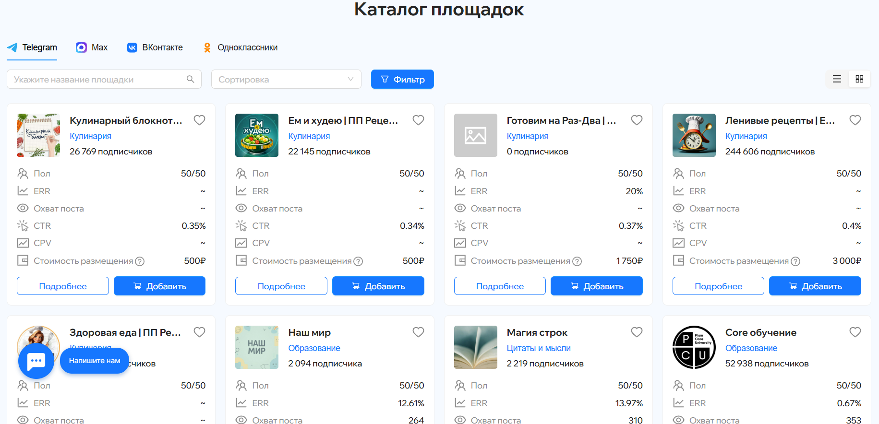Switch to grid view layout
The width and height of the screenshot is (879, 424).
(859, 79)
